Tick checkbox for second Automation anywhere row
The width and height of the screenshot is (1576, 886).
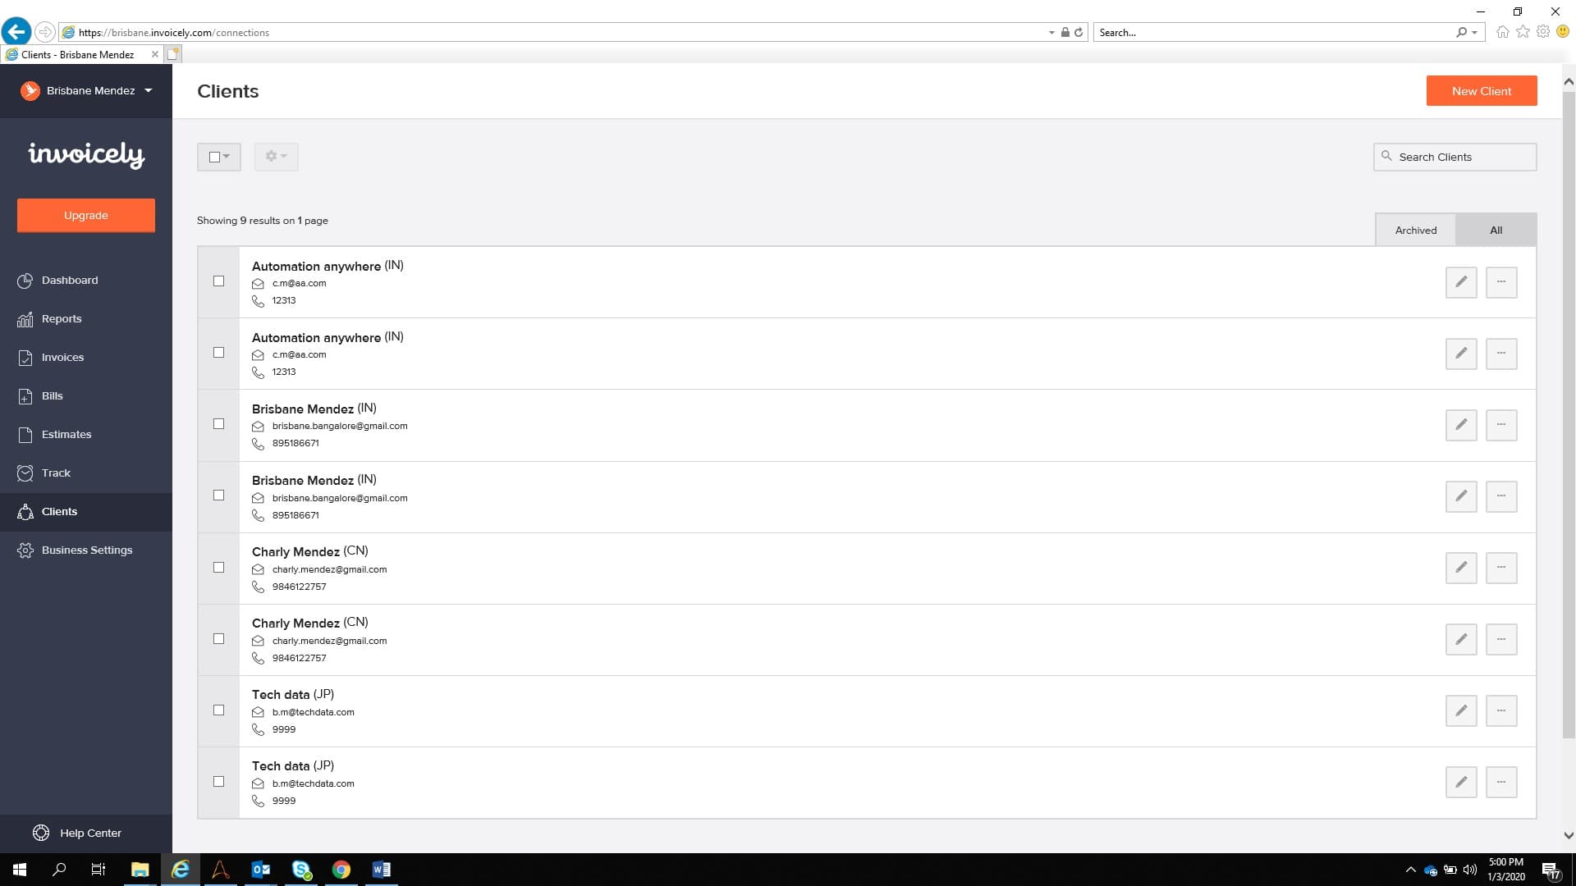tap(218, 353)
